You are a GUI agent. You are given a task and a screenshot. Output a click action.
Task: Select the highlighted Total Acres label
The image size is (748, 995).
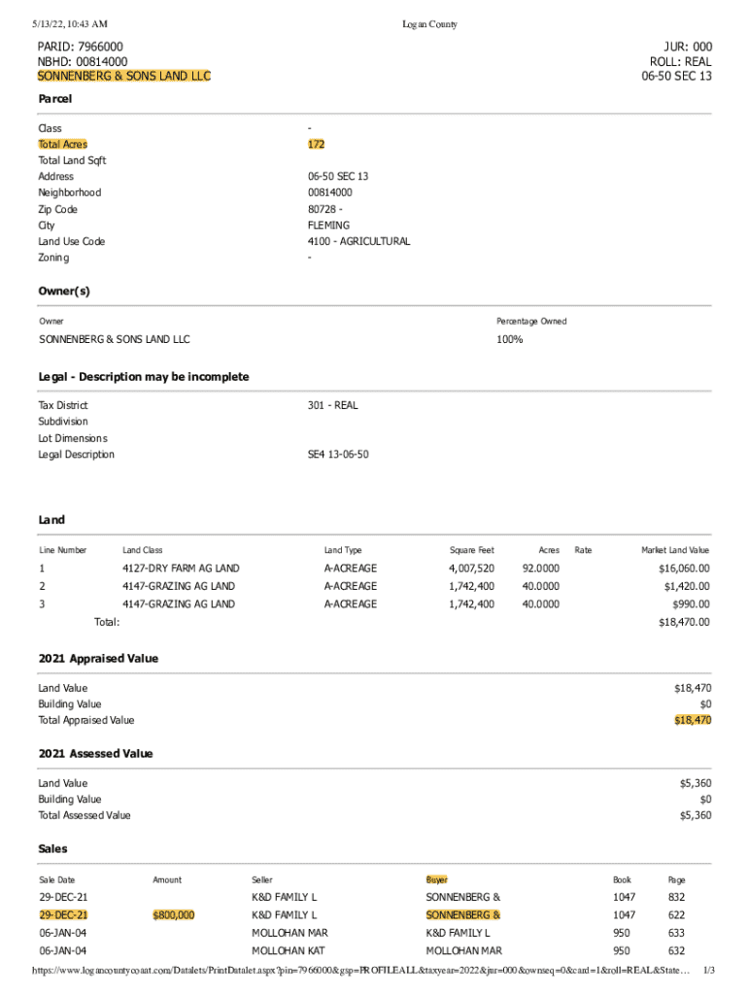(62, 144)
